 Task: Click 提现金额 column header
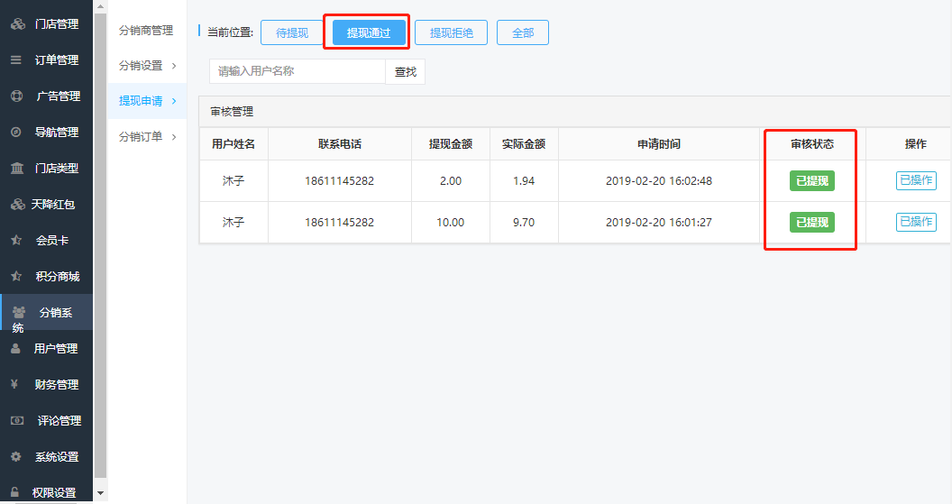(451, 144)
